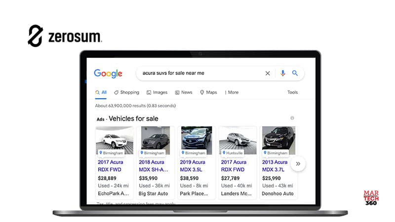Open the ads info icon beside Vehicles for sale
Viewport: 395px width, 222px height.
292,118
